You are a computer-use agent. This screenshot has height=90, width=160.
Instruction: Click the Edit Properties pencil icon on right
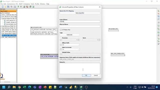[x=158, y=44]
